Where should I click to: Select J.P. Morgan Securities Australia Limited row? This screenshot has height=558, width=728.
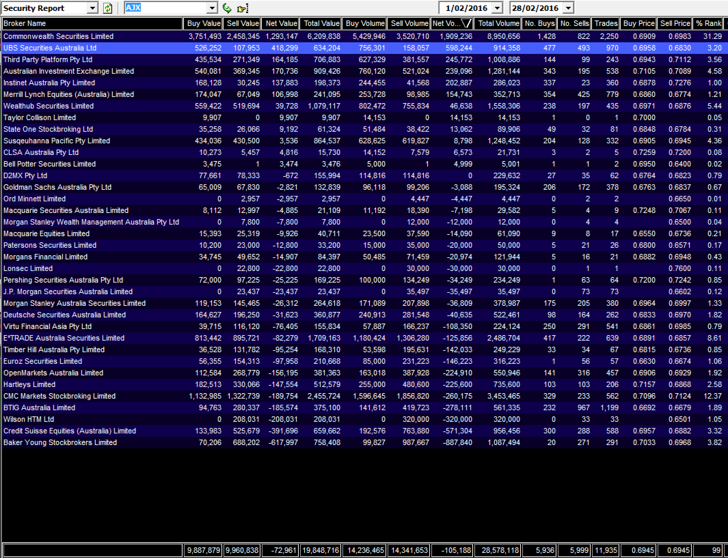click(x=365, y=291)
